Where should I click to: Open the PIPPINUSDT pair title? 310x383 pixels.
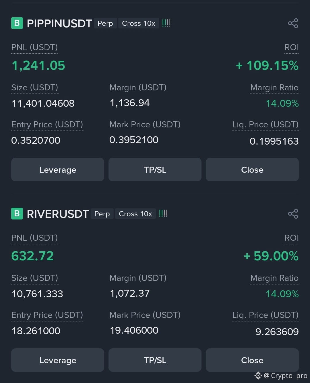(59, 24)
